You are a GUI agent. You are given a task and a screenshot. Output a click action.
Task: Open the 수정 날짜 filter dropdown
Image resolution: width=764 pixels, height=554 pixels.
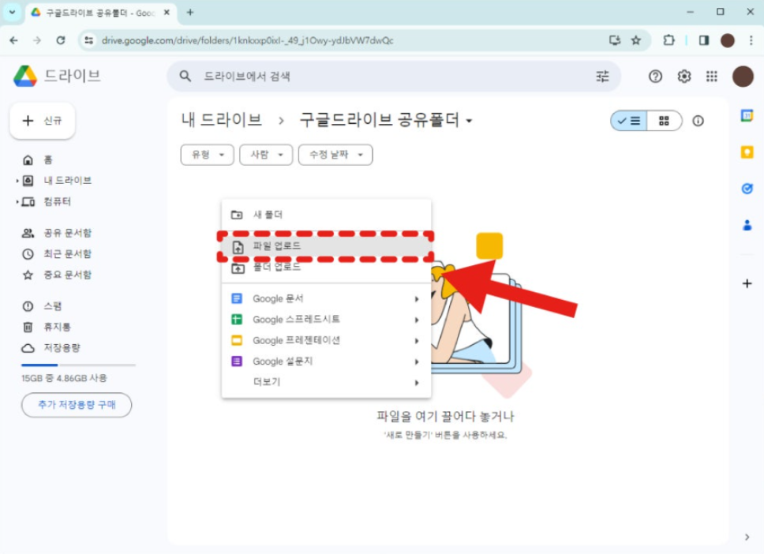tap(335, 155)
